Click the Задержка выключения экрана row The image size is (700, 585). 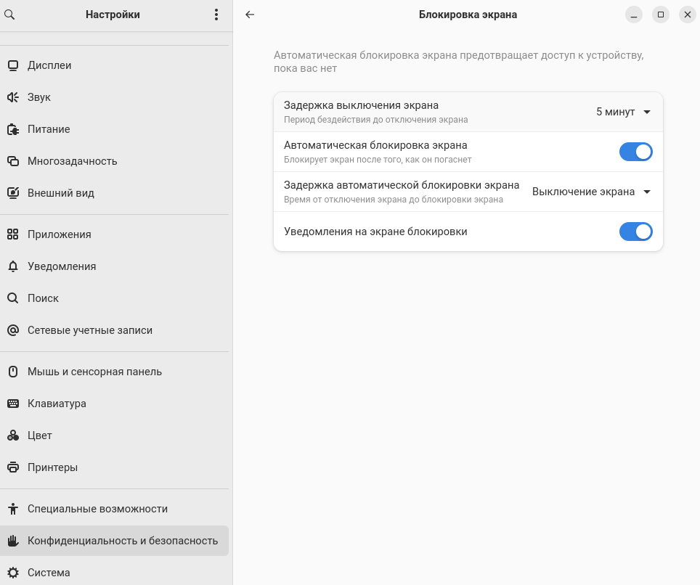coord(468,112)
